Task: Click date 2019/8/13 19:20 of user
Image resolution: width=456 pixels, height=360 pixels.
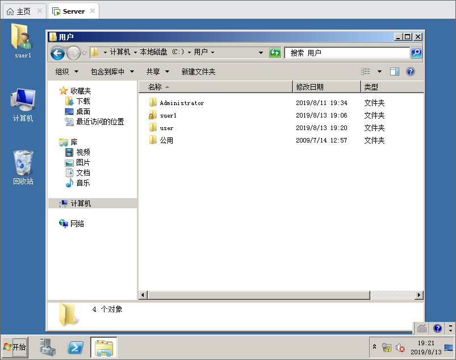Action: pos(321,128)
